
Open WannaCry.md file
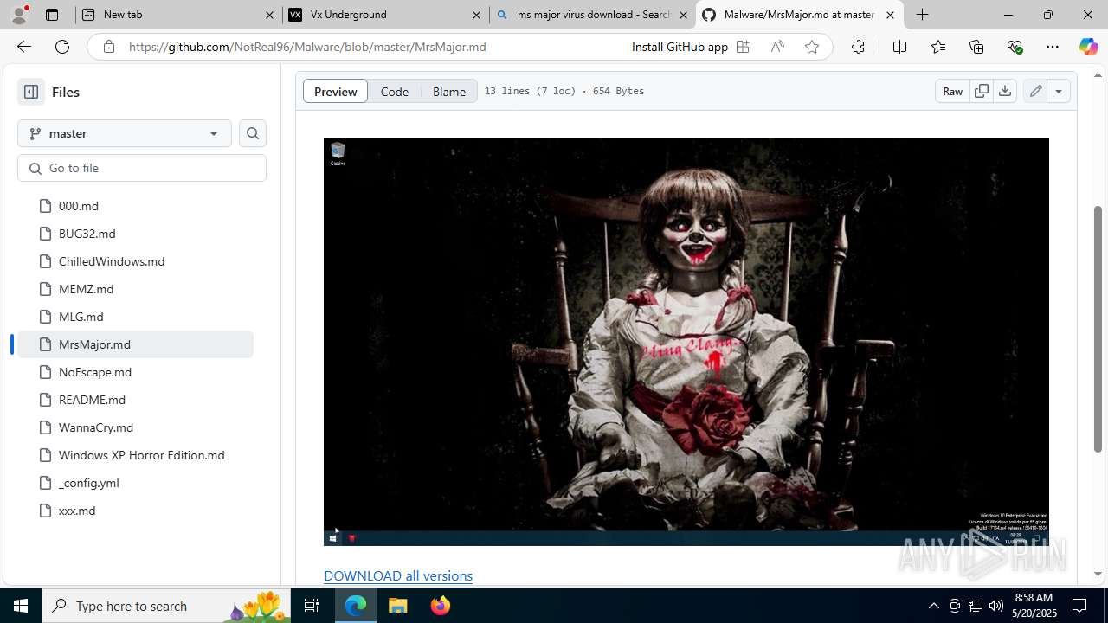pos(96,427)
